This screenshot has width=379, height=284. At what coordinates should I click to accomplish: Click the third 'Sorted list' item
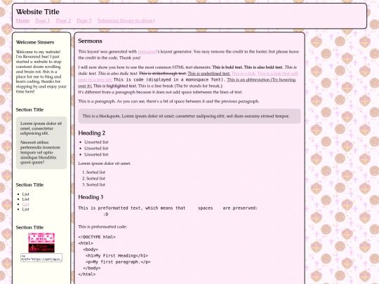coord(95,184)
